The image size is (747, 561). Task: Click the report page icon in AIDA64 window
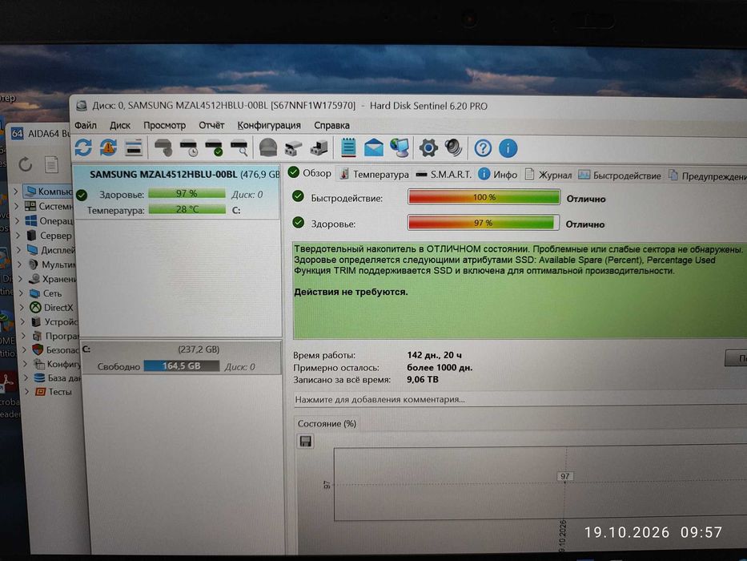click(51, 165)
